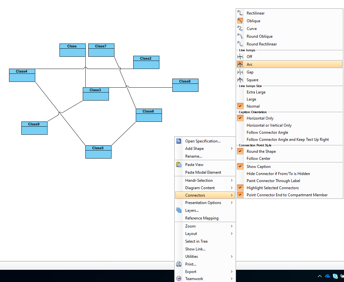Expand the Layout submenu arrow
Viewport: 344px width, 282px height.
[232, 234]
